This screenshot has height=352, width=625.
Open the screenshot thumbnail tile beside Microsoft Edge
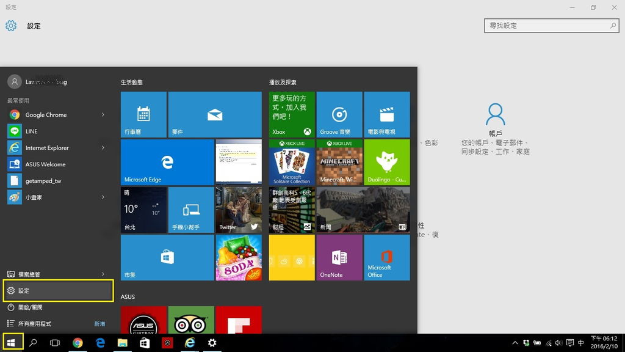click(x=239, y=162)
